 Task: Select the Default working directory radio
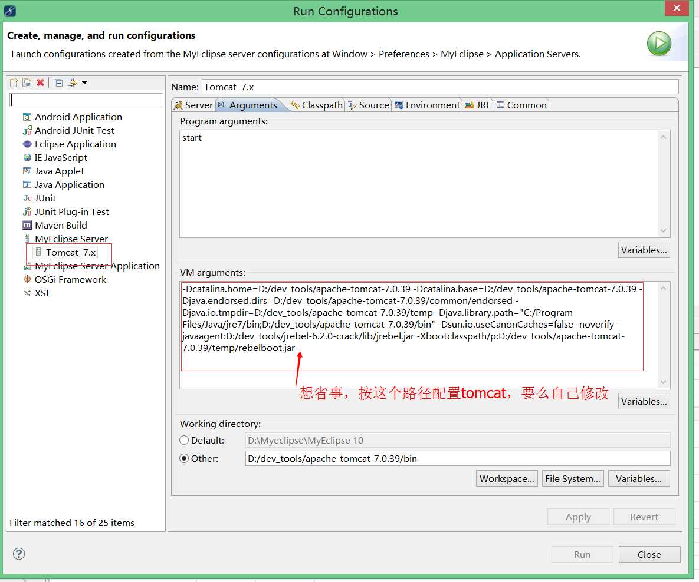[x=184, y=441]
